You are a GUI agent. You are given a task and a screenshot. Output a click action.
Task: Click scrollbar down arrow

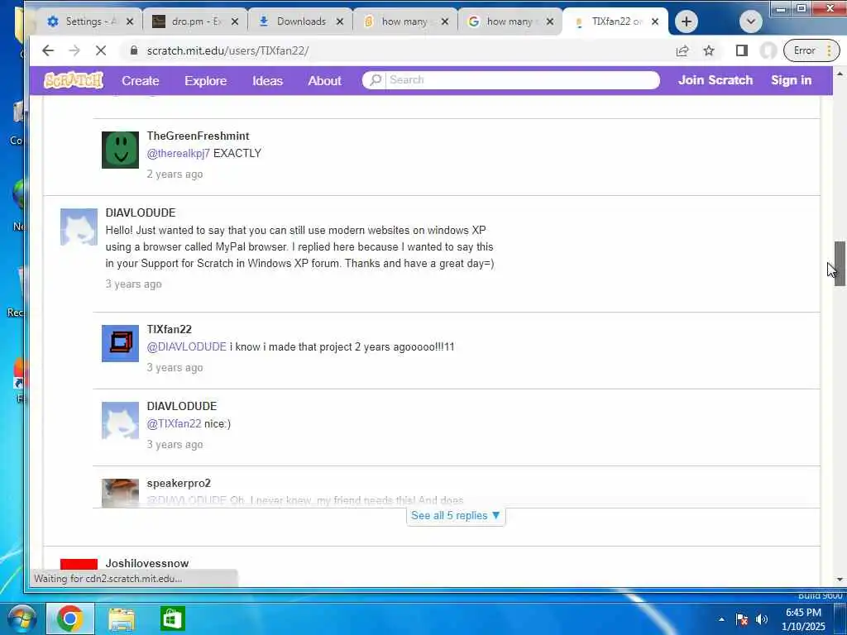click(x=840, y=580)
